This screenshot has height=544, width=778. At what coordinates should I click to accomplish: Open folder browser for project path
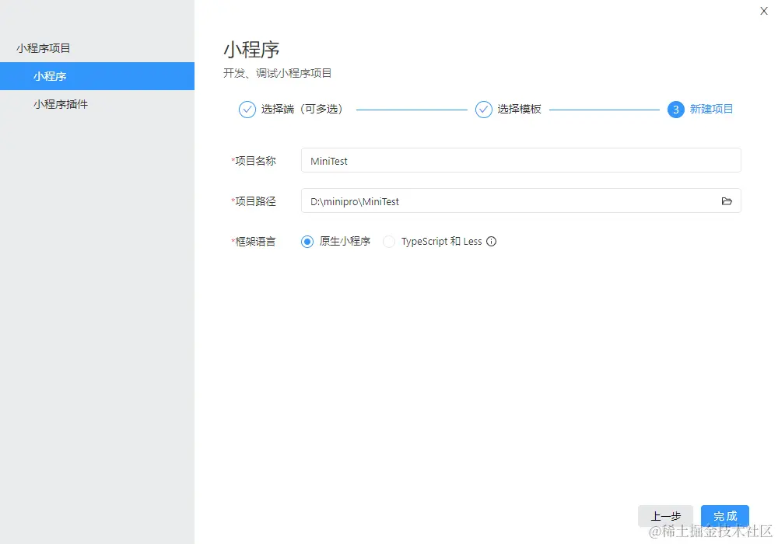point(727,201)
